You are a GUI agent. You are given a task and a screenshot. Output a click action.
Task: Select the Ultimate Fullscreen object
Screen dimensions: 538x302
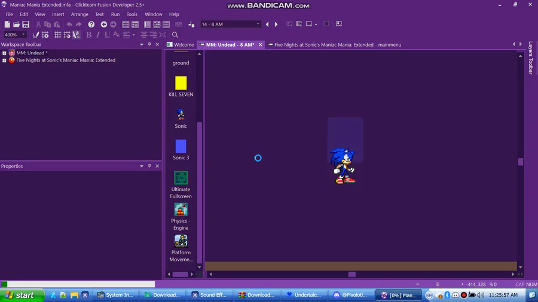tap(181, 178)
